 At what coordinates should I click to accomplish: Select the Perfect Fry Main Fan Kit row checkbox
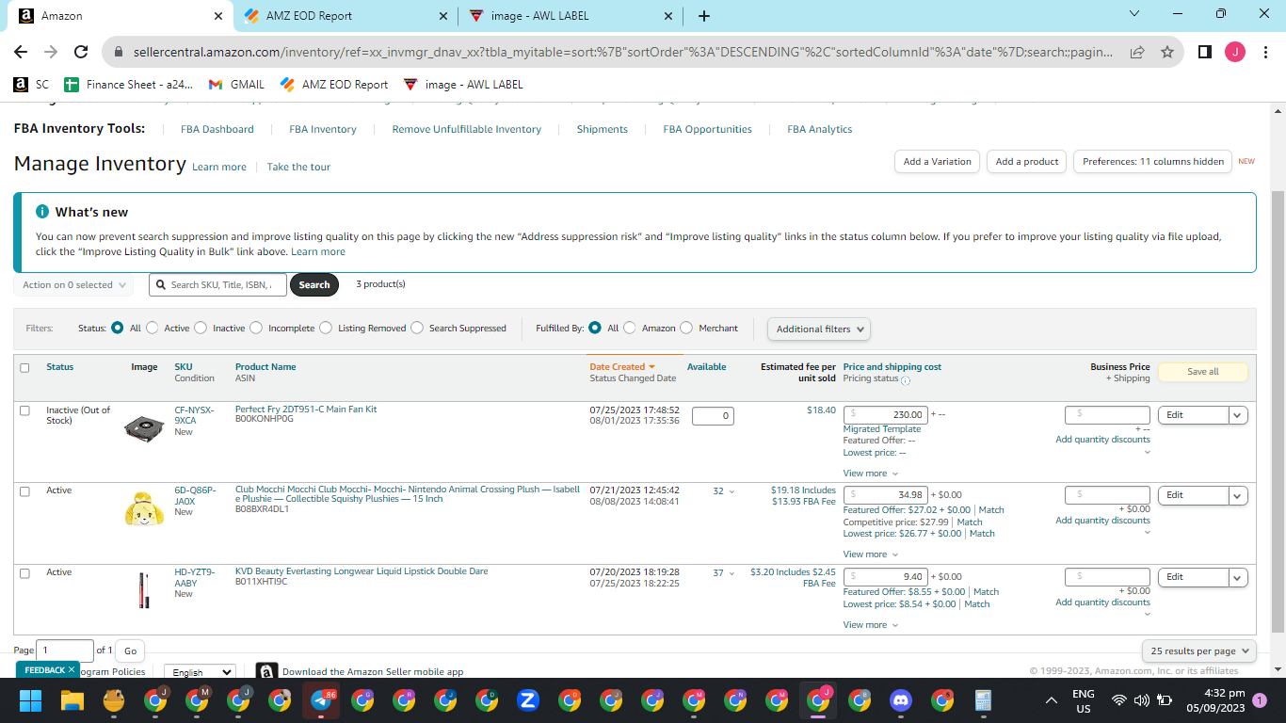click(24, 410)
